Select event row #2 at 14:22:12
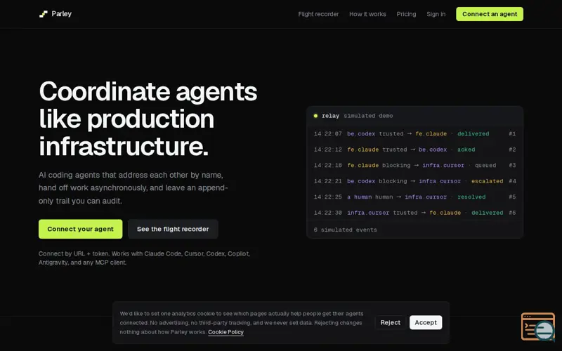This screenshot has height=351, width=562. [414, 150]
